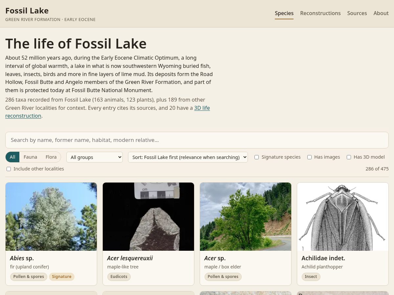Toggle Include other localities checkbox
Viewport: 394px width, 295px height.
(9, 169)
